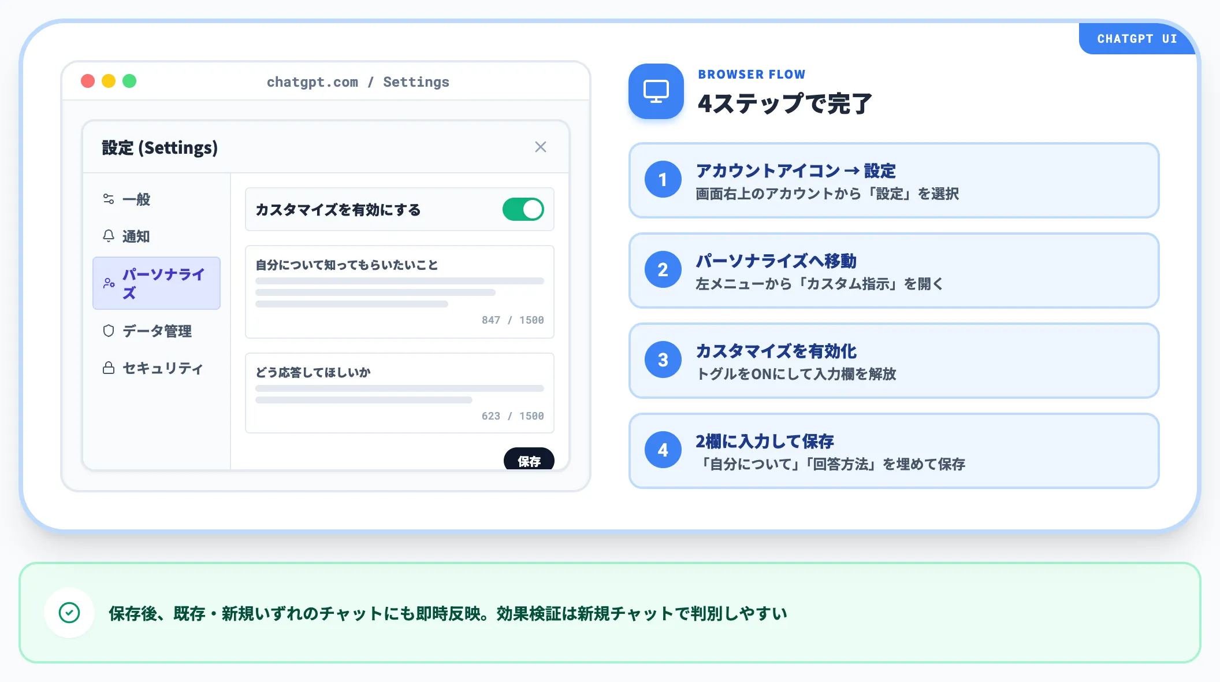Click the 4ステップで完了 heading
1220x682 pixels.
tap(785, 103)
